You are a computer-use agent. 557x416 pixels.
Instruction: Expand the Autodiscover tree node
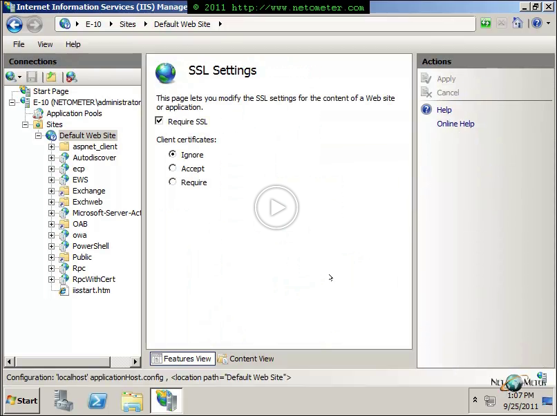[51, 158]
